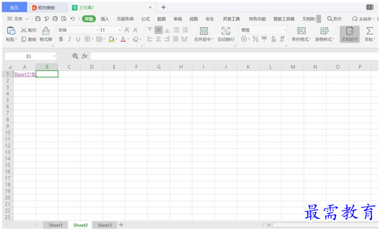The image size is (381, 232).
Task: Toggle middle vertical alignment button
Action: (x=158, y=30)
